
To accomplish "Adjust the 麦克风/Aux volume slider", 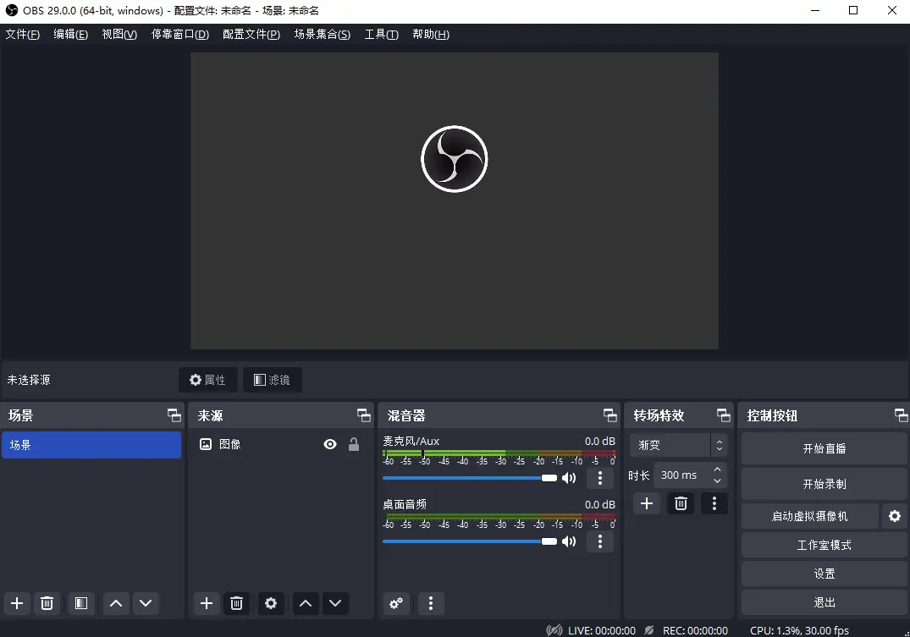I will pyautogui.click(x=470, y=478).
